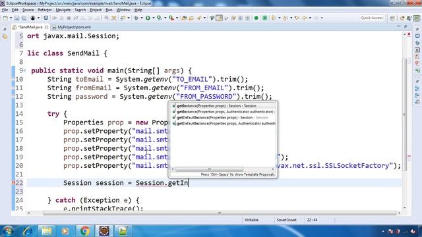Viewport: 422px width, 237px height.
Task: Click the green square toolbar icon
Action: tap(265, 18)
